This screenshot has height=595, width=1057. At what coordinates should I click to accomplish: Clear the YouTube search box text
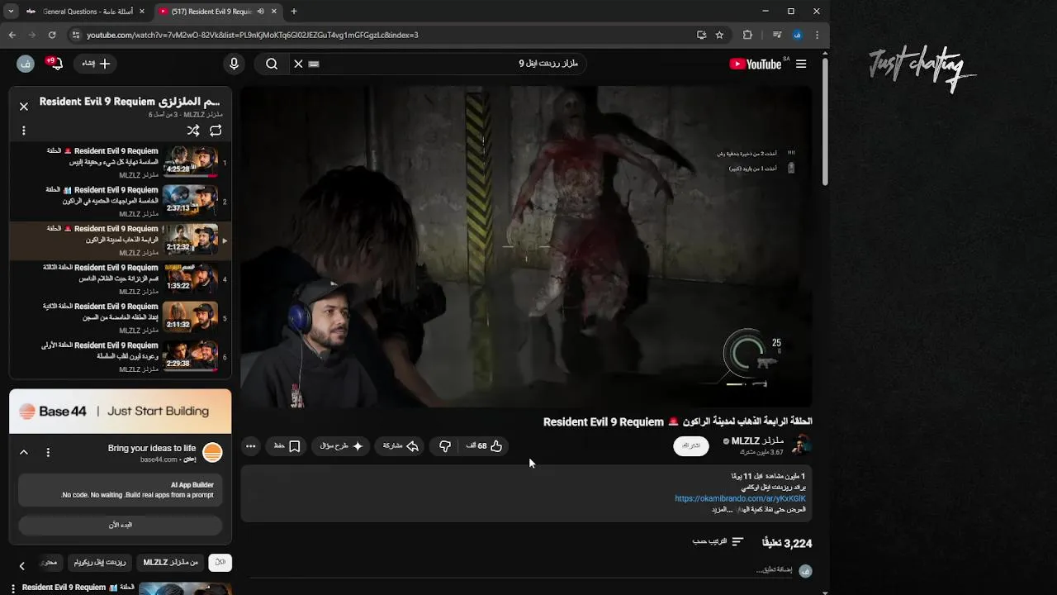click(x=299, y=64)
